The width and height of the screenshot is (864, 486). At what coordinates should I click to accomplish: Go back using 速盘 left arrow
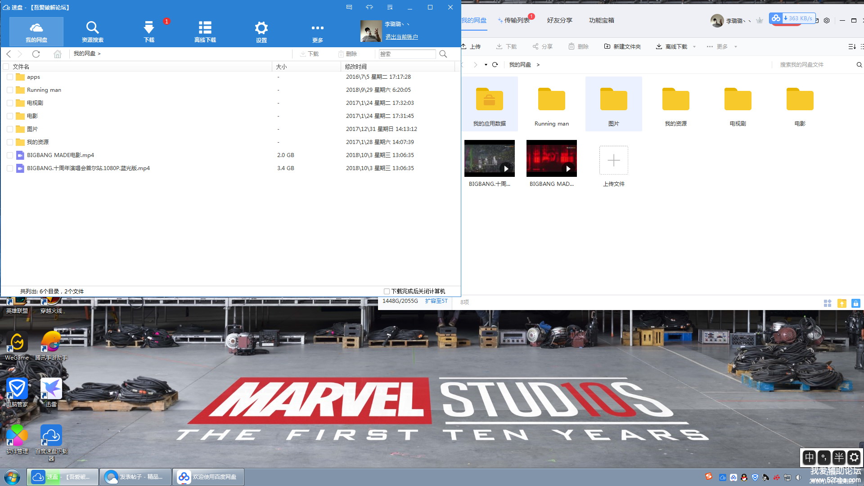pyautogui.click(x=9, y=54)
